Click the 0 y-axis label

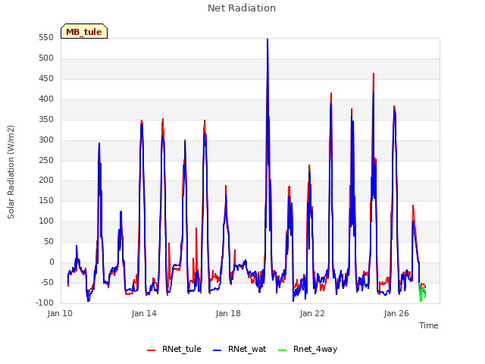(x=52, y=262)
